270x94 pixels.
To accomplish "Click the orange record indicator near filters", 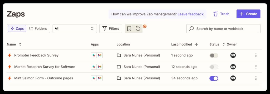I will [145, 26].
